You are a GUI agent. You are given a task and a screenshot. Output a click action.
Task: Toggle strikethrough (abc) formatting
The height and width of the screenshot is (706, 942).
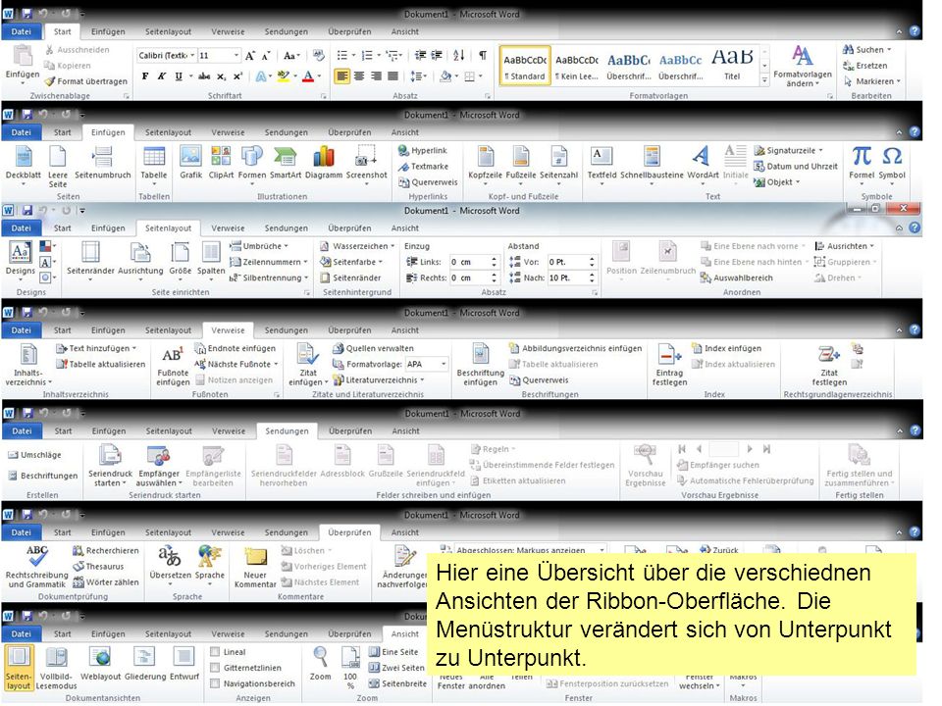tap(204, 76)
